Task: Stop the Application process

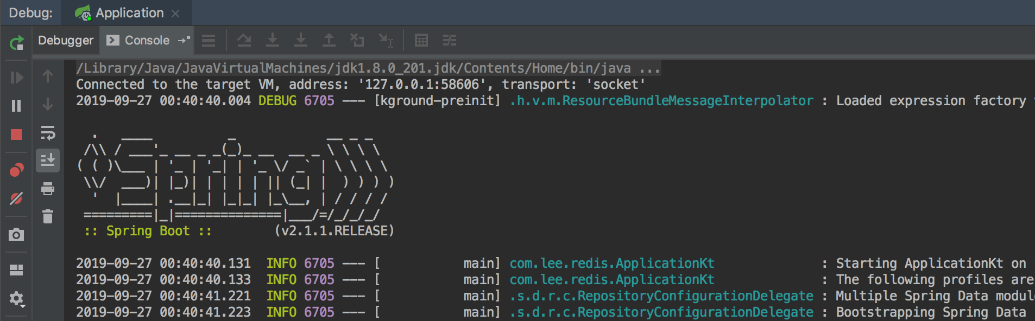Action: (17, 134)
